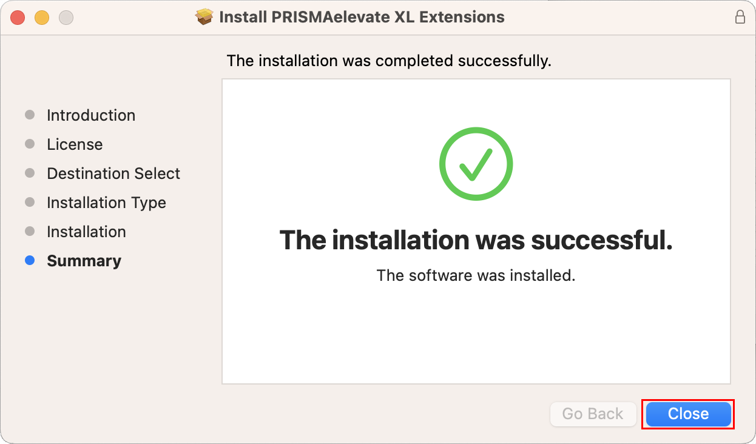Click the 'completed successfully' message above pane
756x444 pixels.
[389, 61]
